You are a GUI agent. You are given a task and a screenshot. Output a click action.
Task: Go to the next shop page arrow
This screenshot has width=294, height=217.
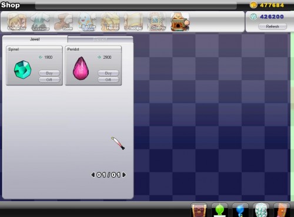pyautogui.click(x=124, y=175)
